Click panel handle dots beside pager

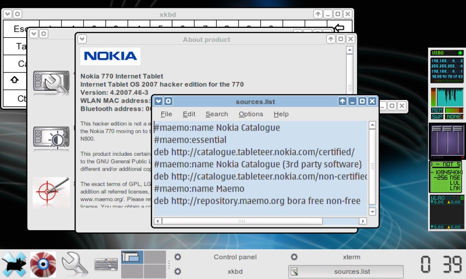(x=169, y=265)
